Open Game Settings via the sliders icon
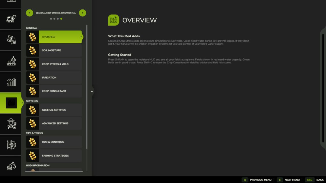 click(x=11, y=145)
